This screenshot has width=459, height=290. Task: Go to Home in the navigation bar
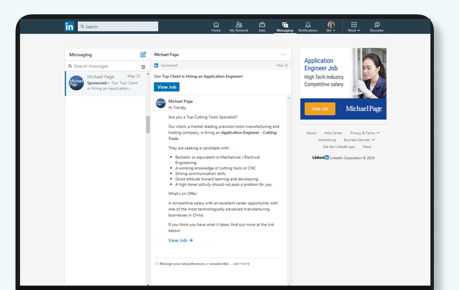(x=216, y=27)
